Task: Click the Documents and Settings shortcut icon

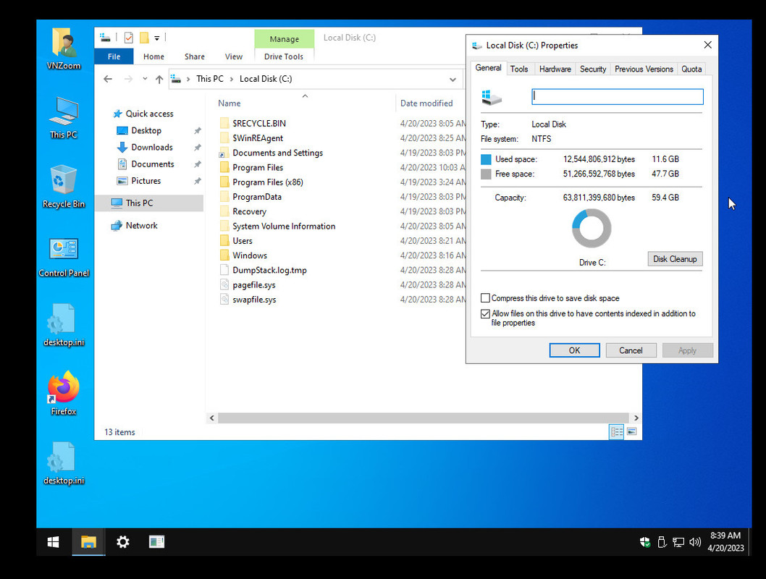Action: click(x=224, y=153)
